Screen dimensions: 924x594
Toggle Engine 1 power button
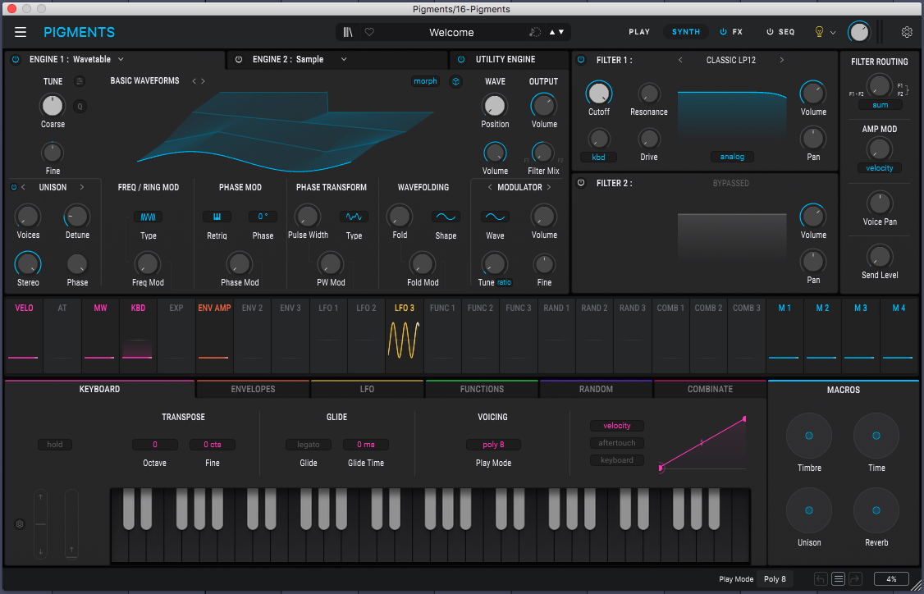(16, 59)
